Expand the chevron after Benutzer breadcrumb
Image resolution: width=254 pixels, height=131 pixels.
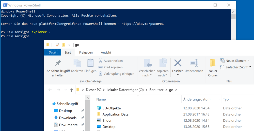tap(166, 90)
